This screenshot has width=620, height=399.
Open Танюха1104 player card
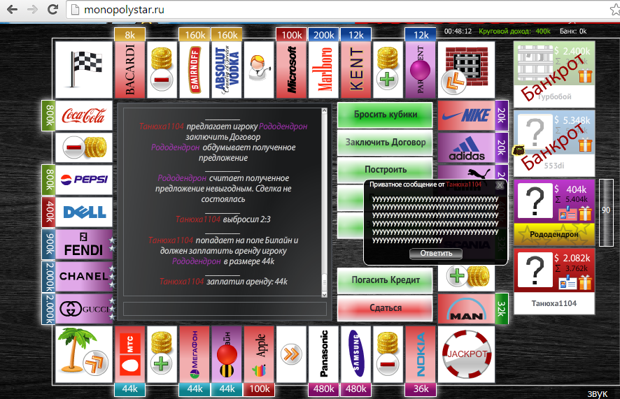tap(554, 282)
